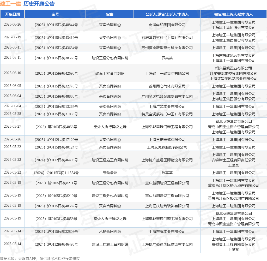Select case number (2025)沪0115民初38568号
Image resolution: width=267 pixels, height=261 pixels.
(x=56, y=58)
